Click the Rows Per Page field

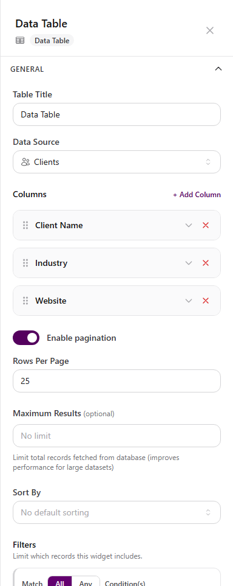(116, 381)
